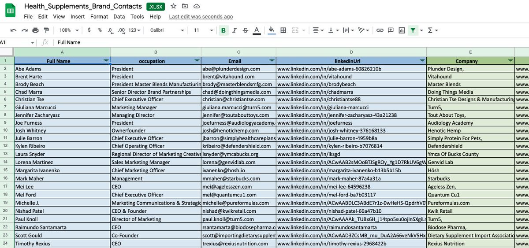Viewport: 529px width, 248px height.
Task: Open the Tools menu
Action: pos(137,17)
